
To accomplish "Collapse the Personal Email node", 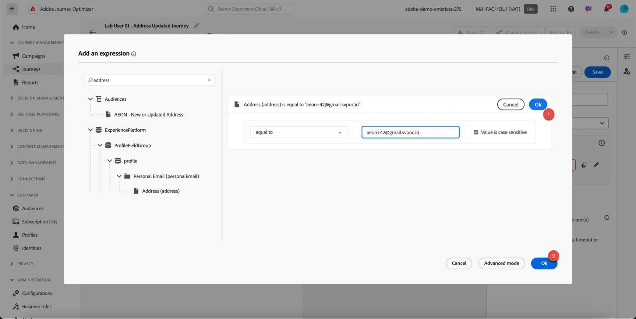I will point(119,176).
